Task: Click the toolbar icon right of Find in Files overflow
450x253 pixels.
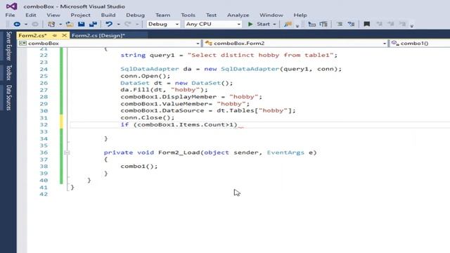Action: 311,25
